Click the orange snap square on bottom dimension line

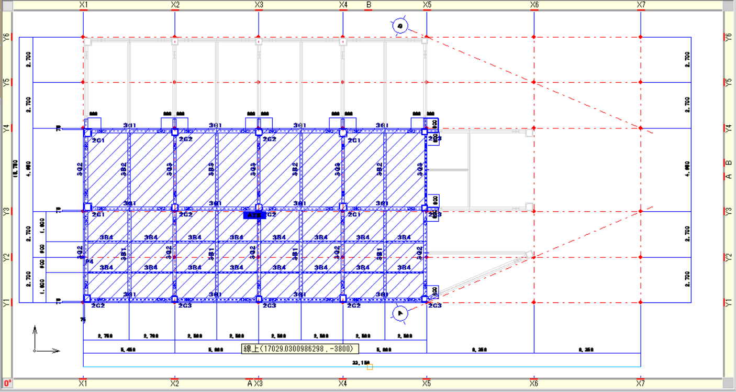[370, 367]
